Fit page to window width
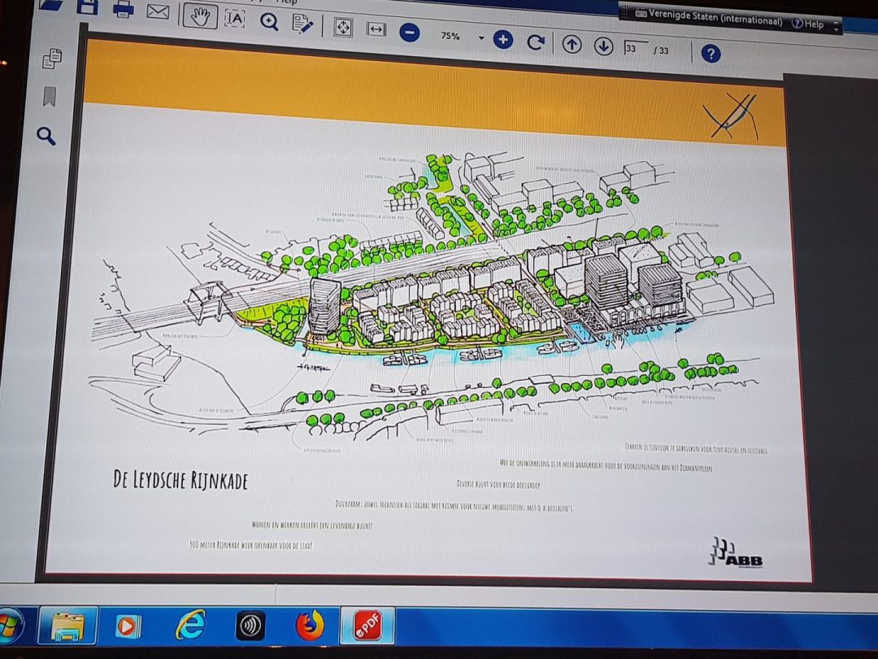Image resolution: width=878 pixels, height=659 pixels. pos(376,29)
